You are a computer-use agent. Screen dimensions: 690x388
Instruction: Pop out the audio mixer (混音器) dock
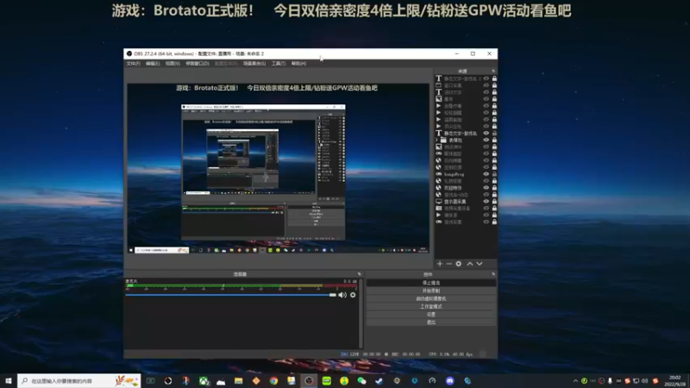click(359, 274)
